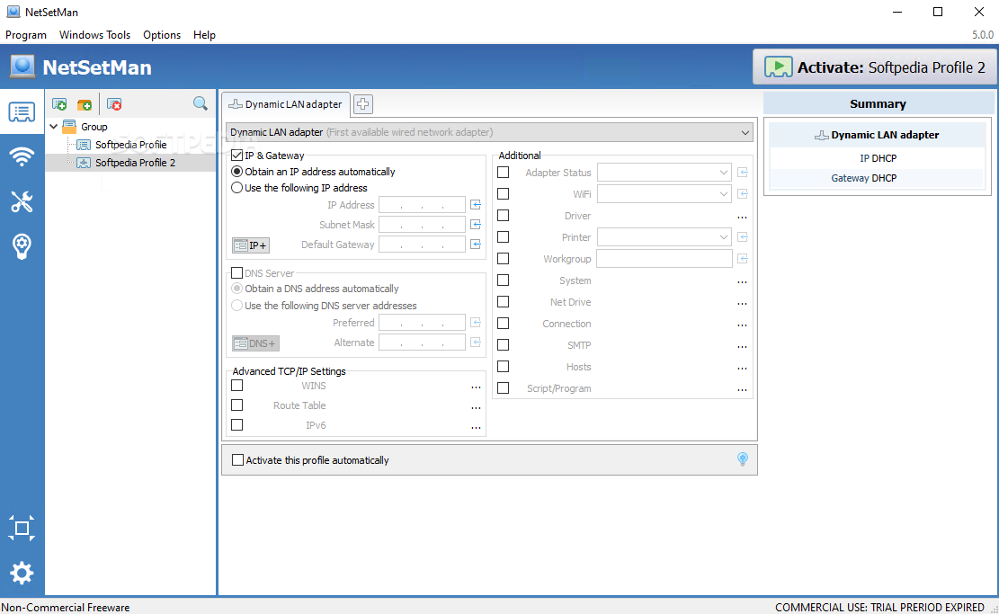Open the WiFi management sidebar icon
This screenshot has width=999, height=614.
[22, 156]
